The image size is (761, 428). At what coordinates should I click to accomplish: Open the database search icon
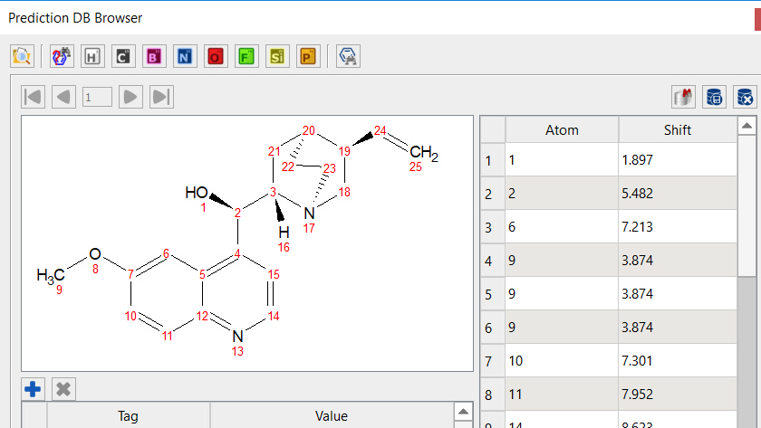(x=22, y=56)
